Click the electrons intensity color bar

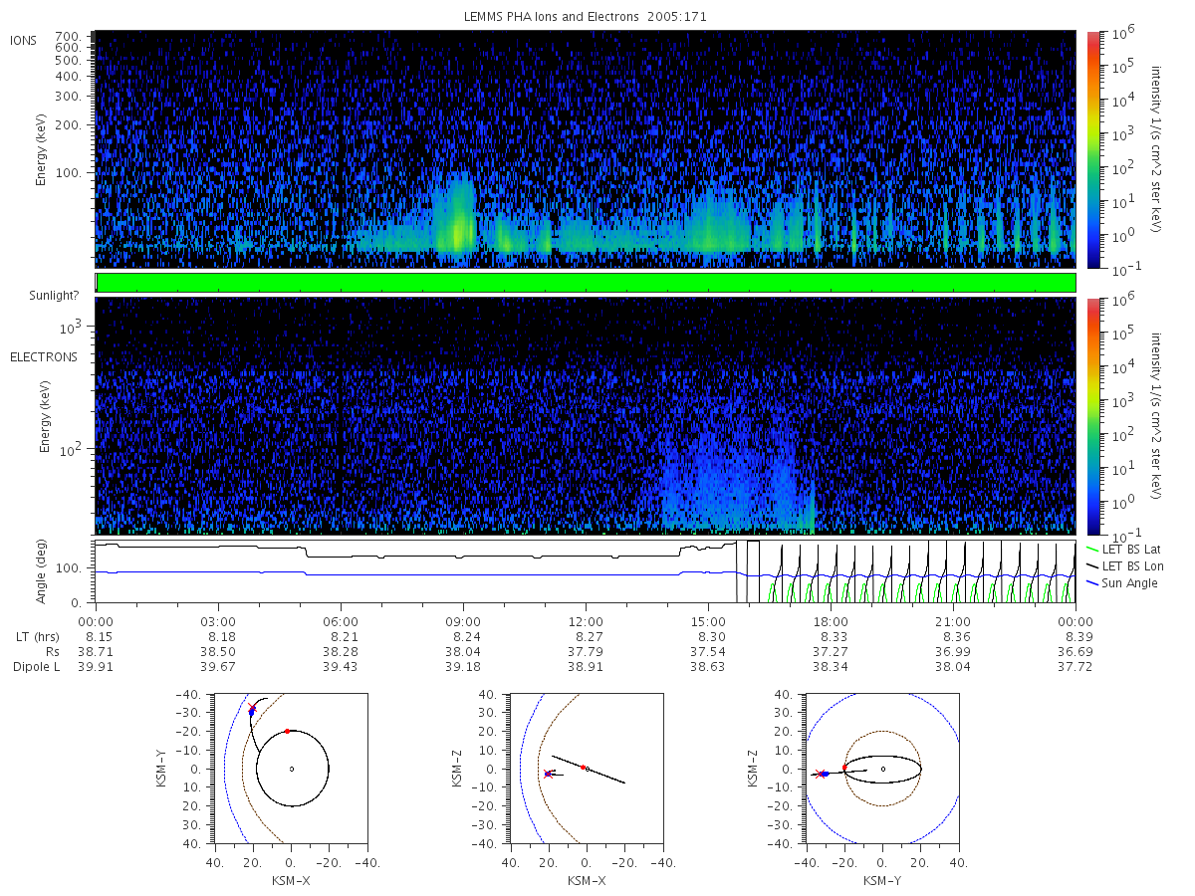pyautogui.click(x=1091, y=415)
